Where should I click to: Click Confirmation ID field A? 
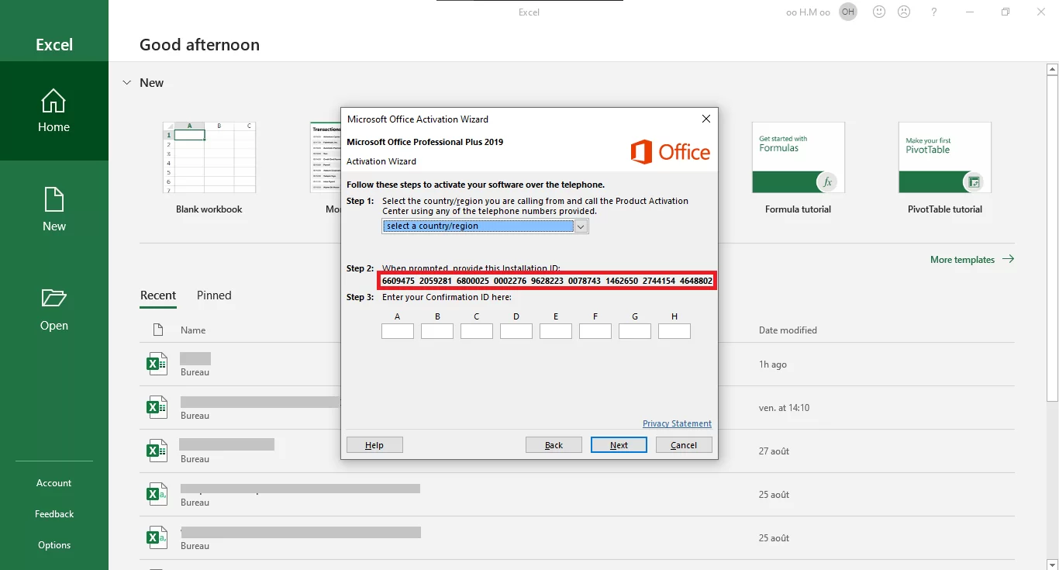[398, 331]
